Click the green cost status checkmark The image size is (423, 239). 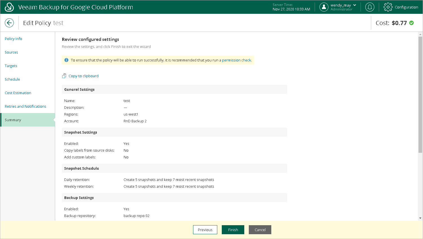pos(411,23)
